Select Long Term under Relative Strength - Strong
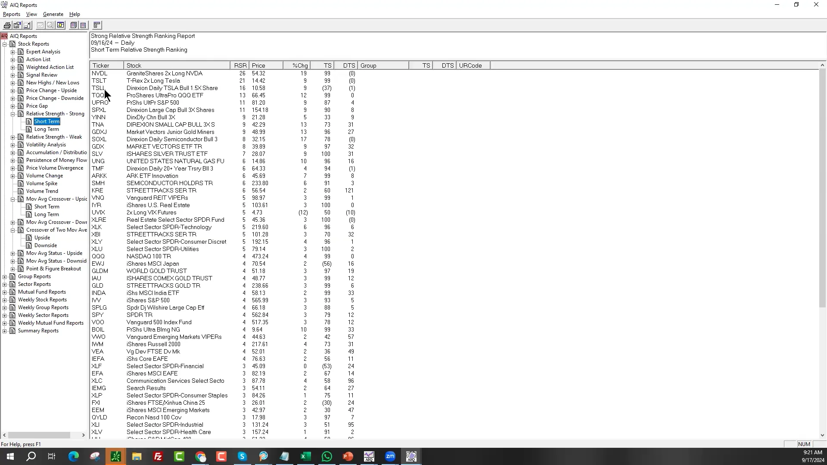Screen dimensions: 827x465 [x=47, y=129]
